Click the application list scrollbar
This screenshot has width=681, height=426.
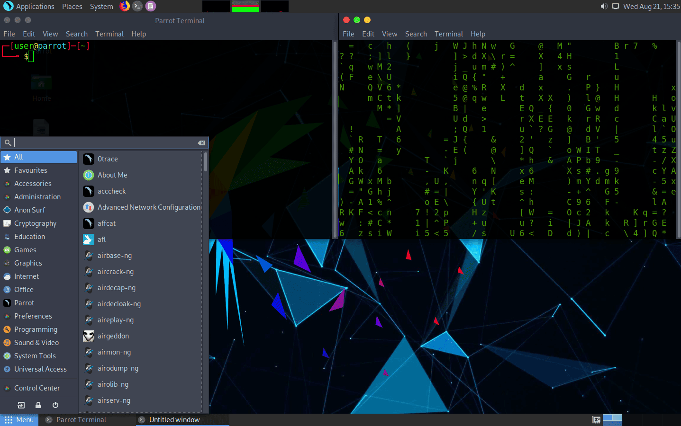tap(205, 162)
